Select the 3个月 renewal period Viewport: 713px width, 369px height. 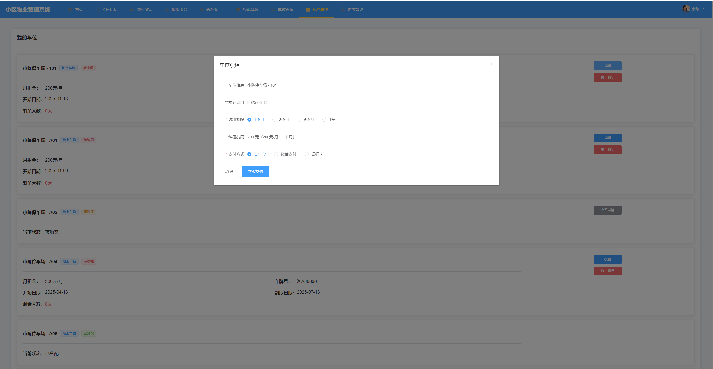point(274,120)
